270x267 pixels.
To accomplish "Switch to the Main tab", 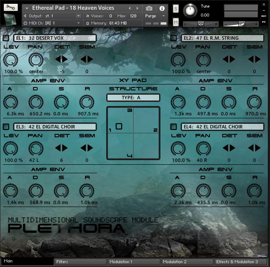I will tap(27, 262).
